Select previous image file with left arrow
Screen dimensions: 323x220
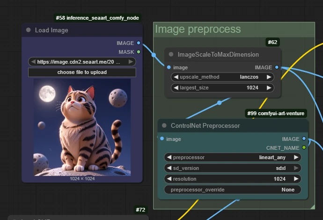(33, 62)
